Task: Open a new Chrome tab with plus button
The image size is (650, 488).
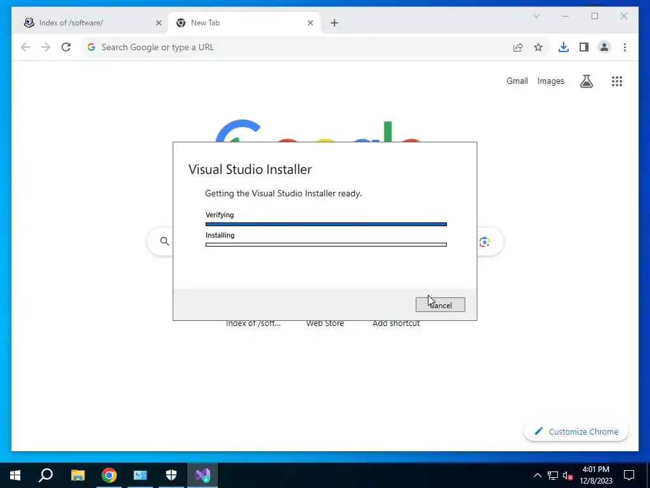Action: coord(335,23)
